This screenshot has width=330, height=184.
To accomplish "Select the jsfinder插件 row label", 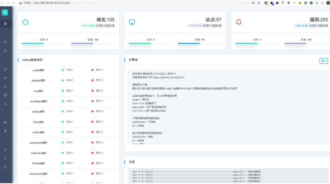I will click(x=38, y=81).
